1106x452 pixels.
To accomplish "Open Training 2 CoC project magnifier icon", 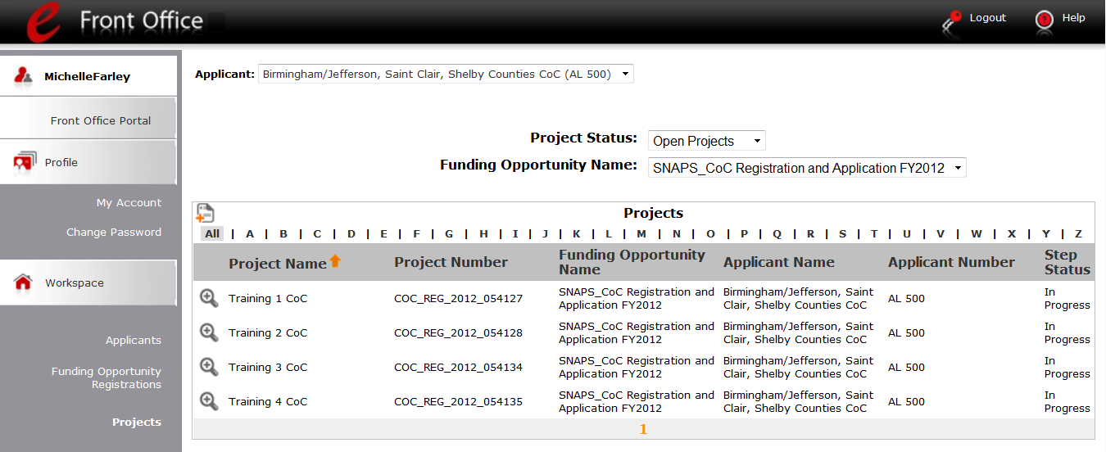I will 209,332.
